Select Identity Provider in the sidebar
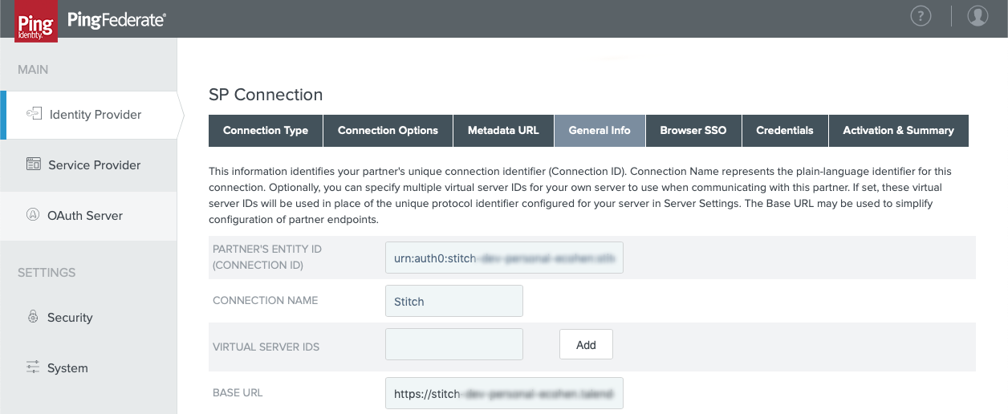 coord(88,115)
